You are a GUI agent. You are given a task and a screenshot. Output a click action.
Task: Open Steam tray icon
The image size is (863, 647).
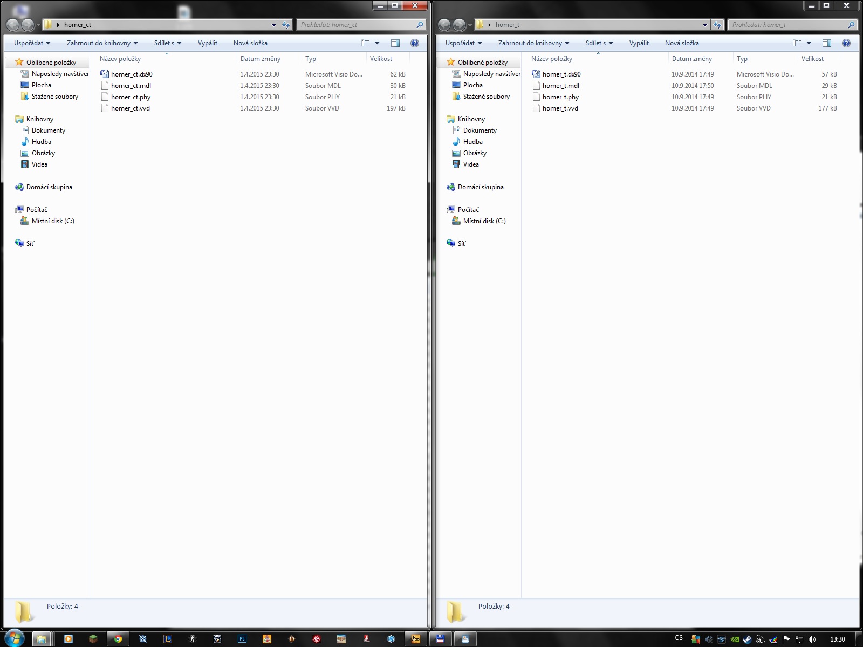747,639
